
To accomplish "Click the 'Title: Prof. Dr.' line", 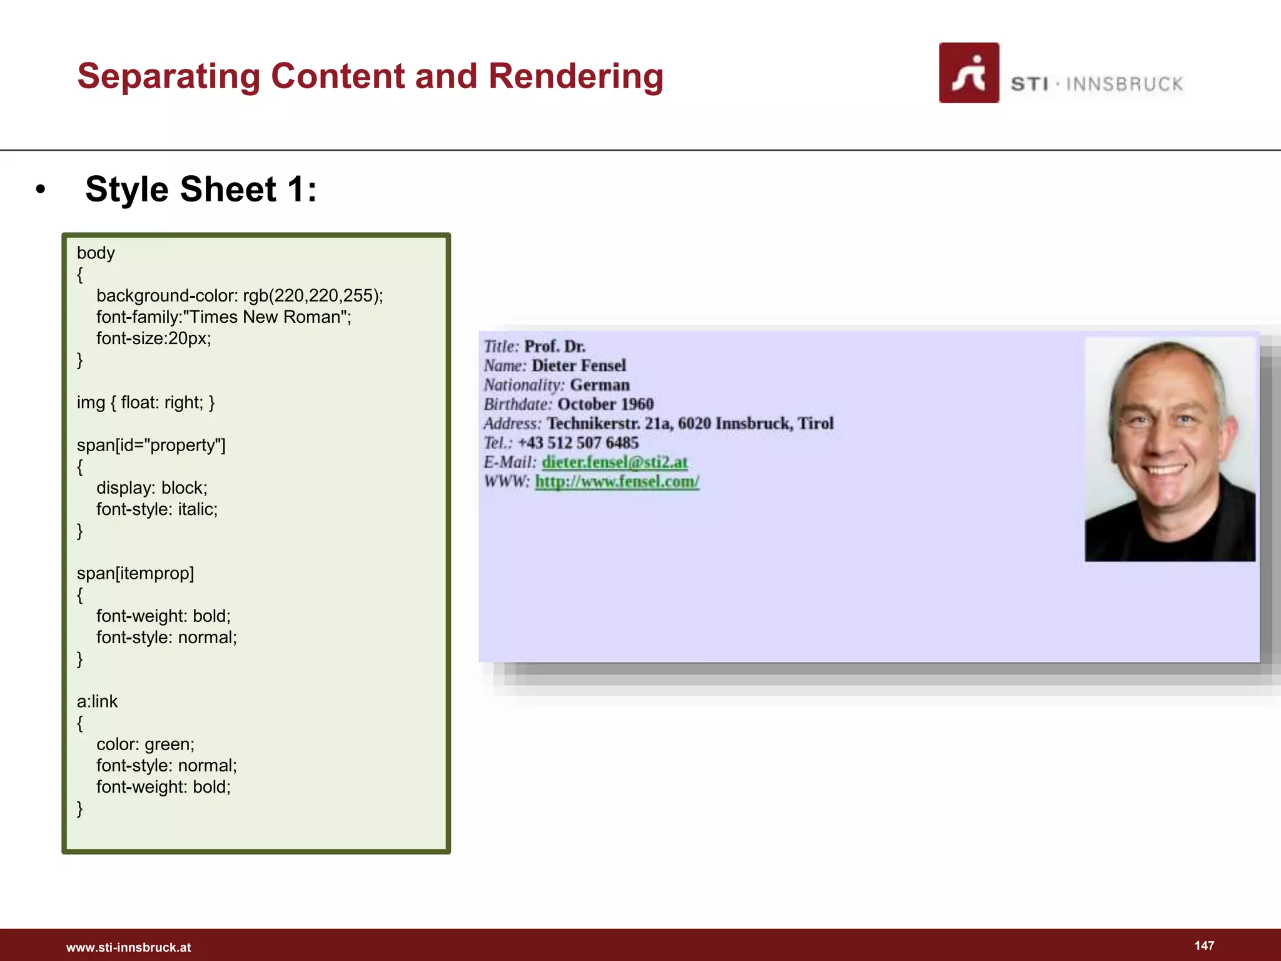I will pyautogui.click(x=535, y=347).
